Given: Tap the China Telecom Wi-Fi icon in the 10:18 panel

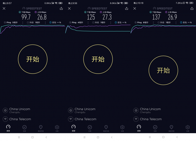Looking at the screenshot, I should [x=136, y=119].
